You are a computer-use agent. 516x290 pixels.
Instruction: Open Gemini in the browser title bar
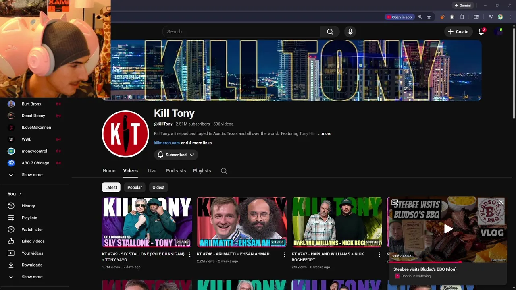coord(462,6)
